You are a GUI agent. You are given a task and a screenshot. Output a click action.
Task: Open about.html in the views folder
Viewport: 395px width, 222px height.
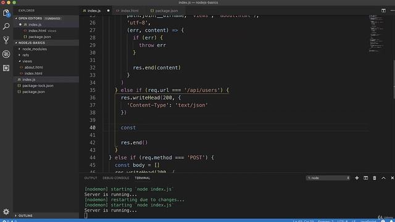[x=33, y=67]
